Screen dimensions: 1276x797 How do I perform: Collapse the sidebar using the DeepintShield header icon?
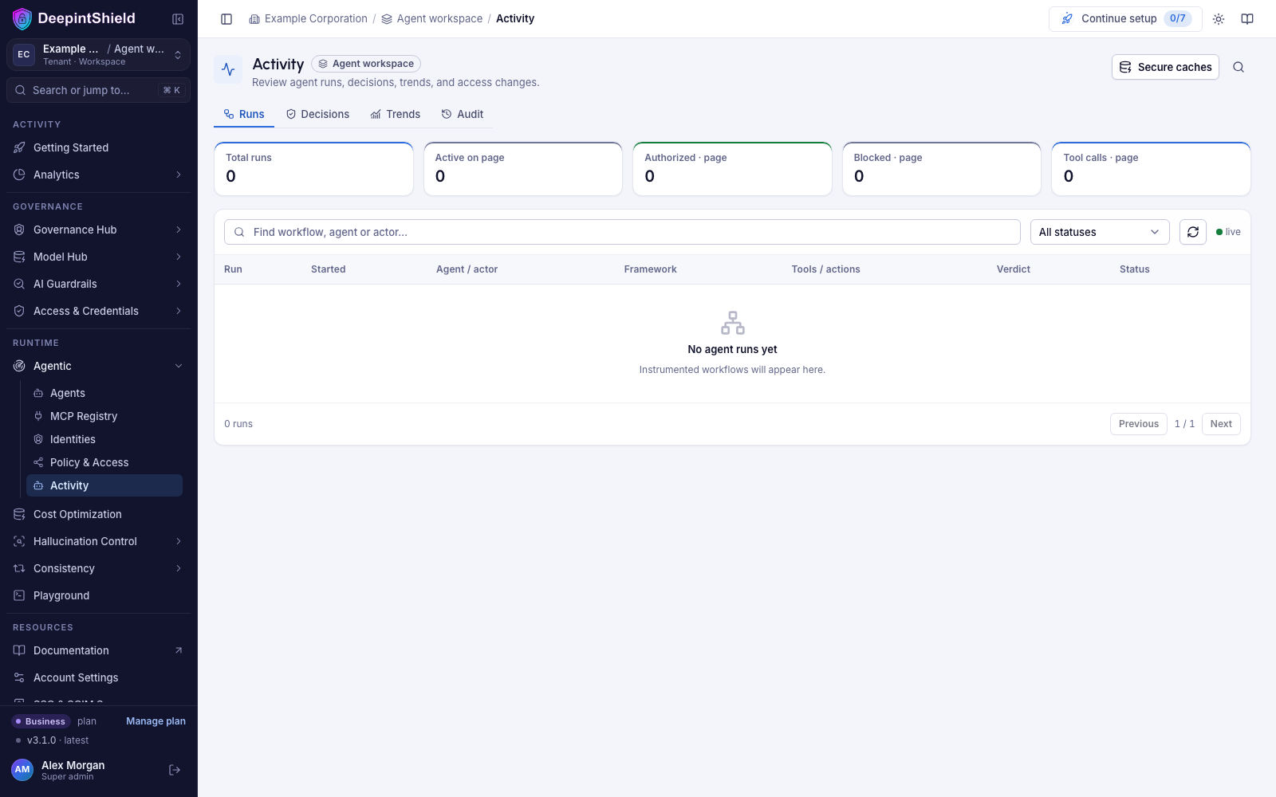[x=178, y=19]
